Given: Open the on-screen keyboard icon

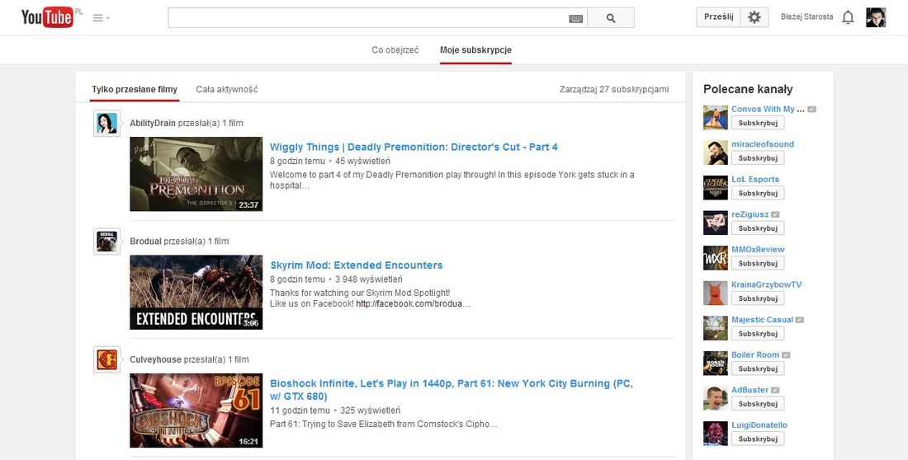Looking at the screenshot, I should [x=575, y=18].
